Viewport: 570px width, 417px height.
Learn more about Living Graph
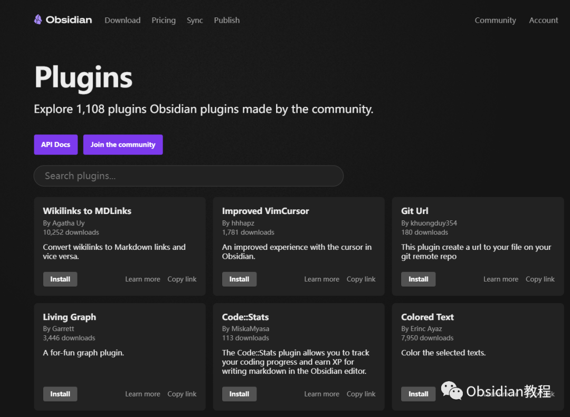click(142, 394)
